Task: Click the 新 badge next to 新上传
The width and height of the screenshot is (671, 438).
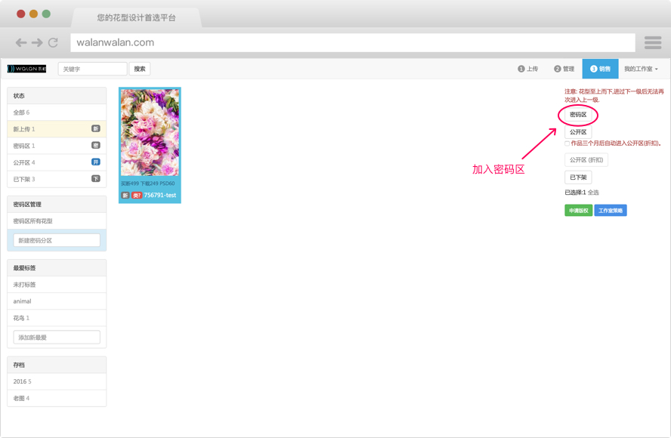Action: pos(96,129)
